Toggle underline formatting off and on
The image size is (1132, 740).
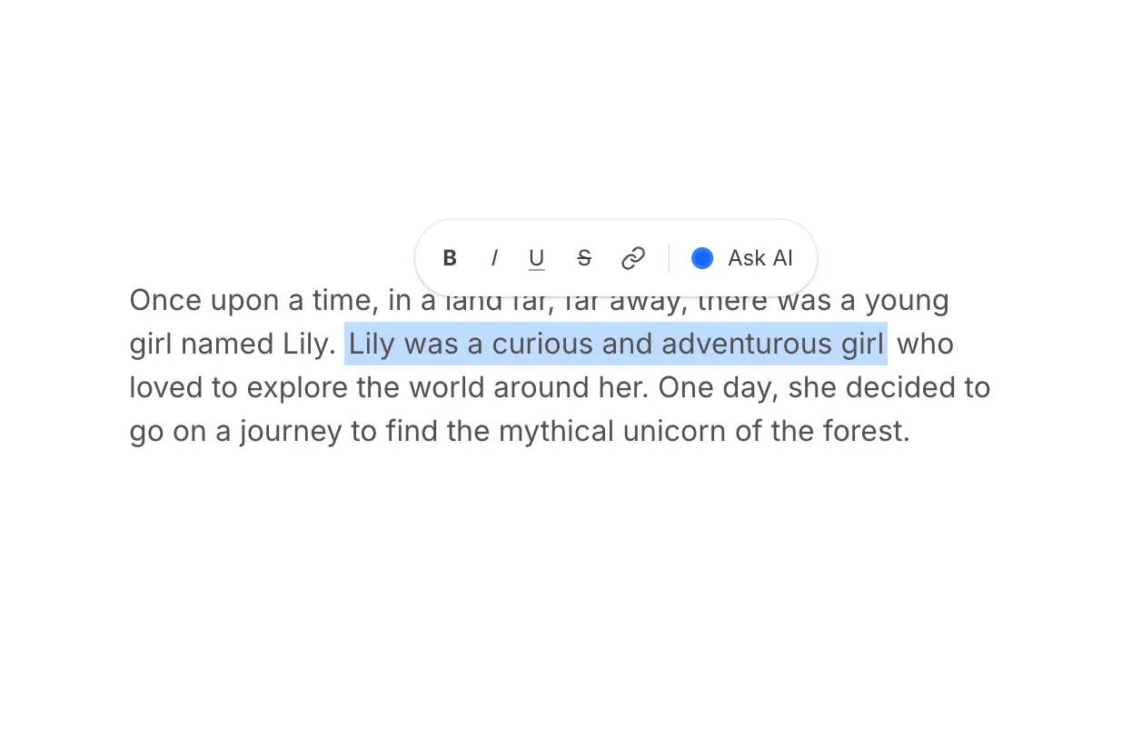click(x=536, y=258)
